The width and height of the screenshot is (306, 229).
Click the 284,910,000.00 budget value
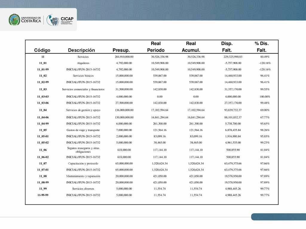[x=124, y=57]
